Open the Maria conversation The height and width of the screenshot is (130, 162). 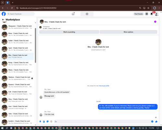tap(17, 71)
